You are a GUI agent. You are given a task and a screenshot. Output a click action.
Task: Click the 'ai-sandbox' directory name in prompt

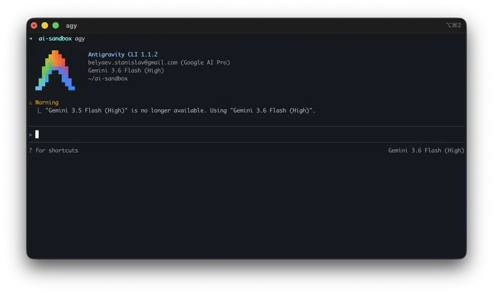(55, 38)
